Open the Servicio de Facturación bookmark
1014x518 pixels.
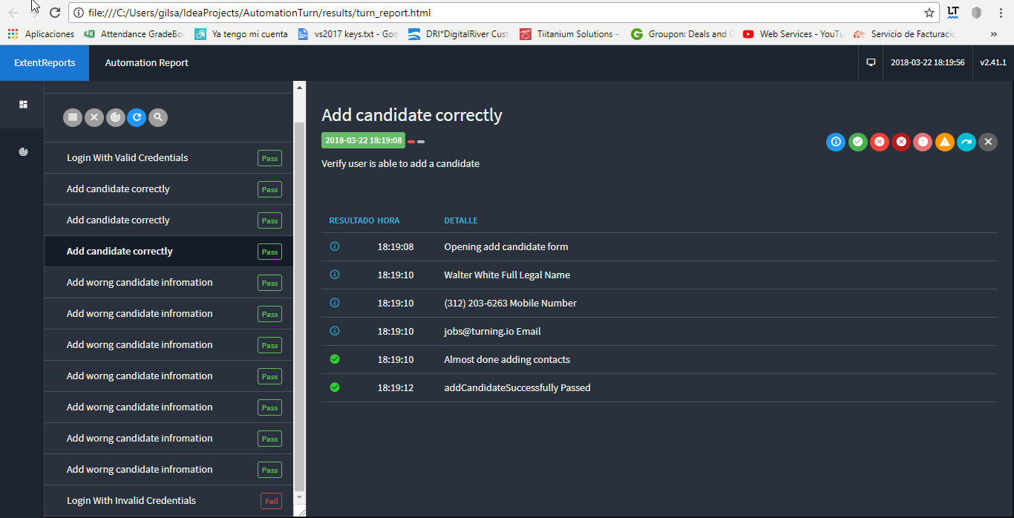coord(904,34)
